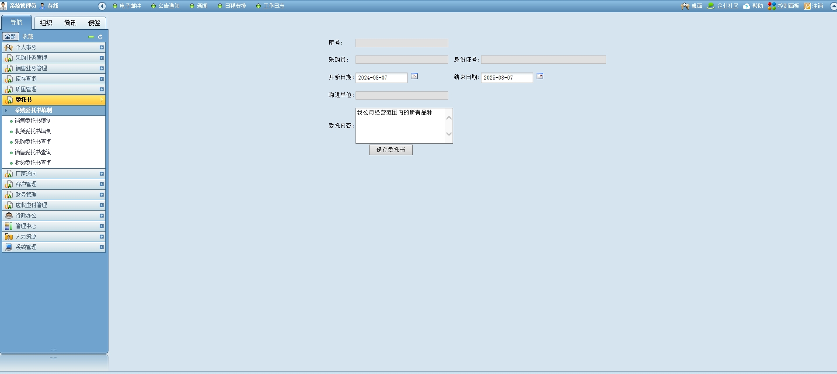Viewport: 837px width, 374px height.
Task: Expand the 财务管理 menu section
Action: (x=101, y=195)
